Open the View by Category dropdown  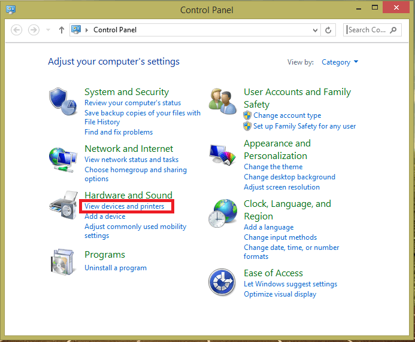click(x=340, y=62)
